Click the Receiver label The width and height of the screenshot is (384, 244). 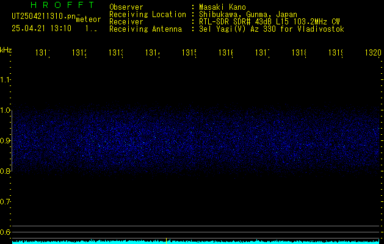pos(126,22)
